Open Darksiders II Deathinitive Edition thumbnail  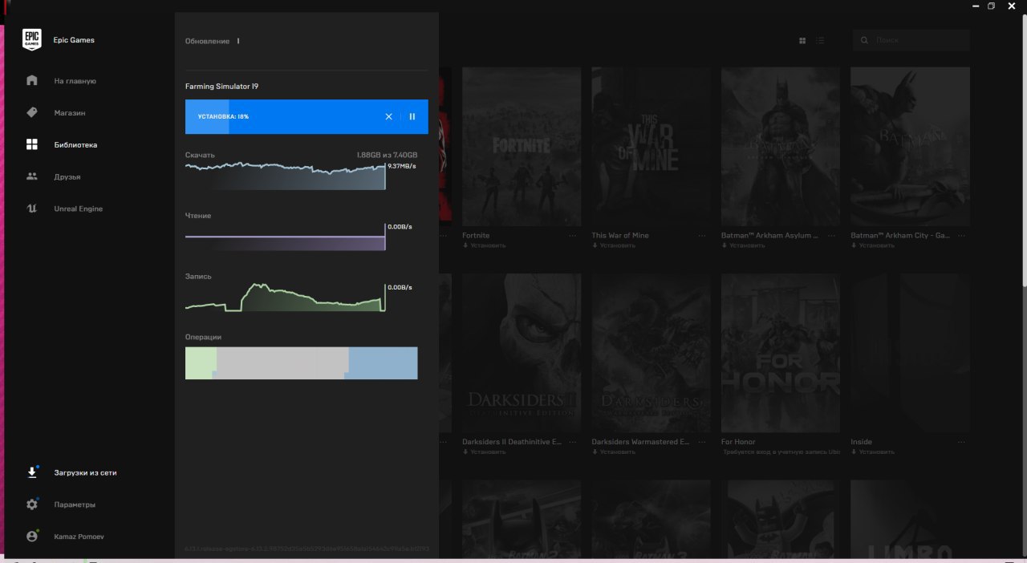(x=522, y=353)
